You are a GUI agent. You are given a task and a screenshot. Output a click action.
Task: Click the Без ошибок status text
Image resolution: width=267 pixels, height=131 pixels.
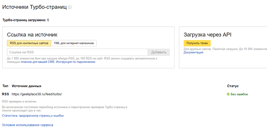[239, 94]
